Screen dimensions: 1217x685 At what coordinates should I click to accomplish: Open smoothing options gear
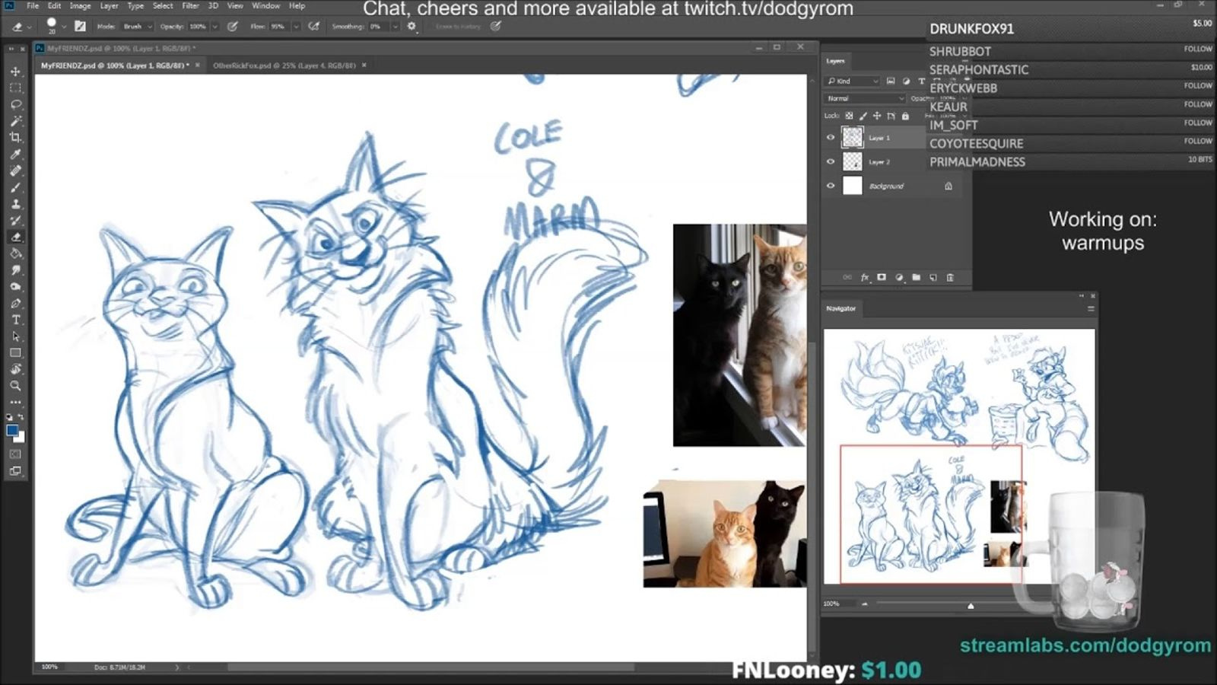point(411,27)
